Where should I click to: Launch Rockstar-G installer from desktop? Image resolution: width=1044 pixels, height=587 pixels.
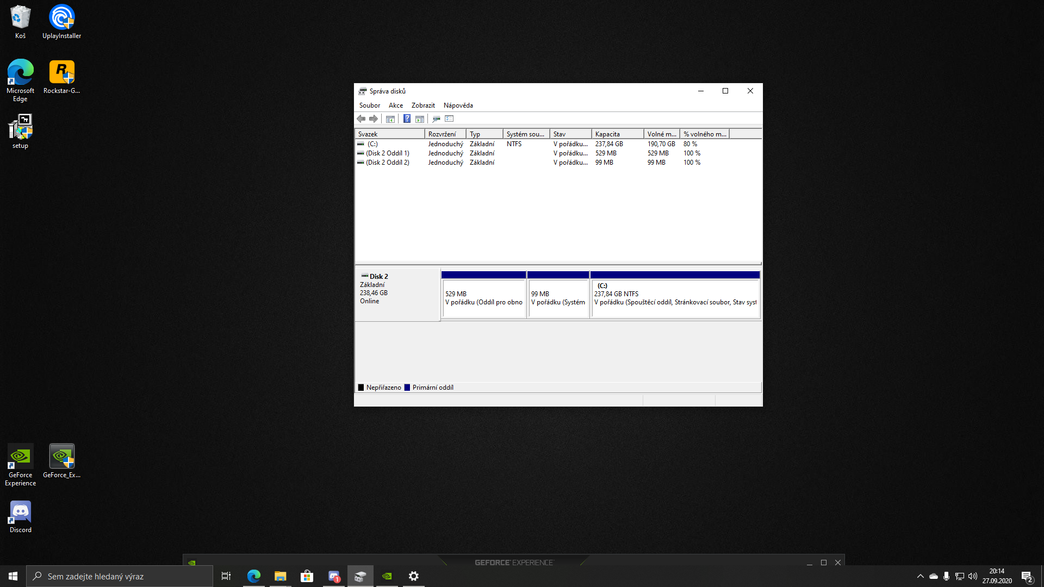(61, 73)
